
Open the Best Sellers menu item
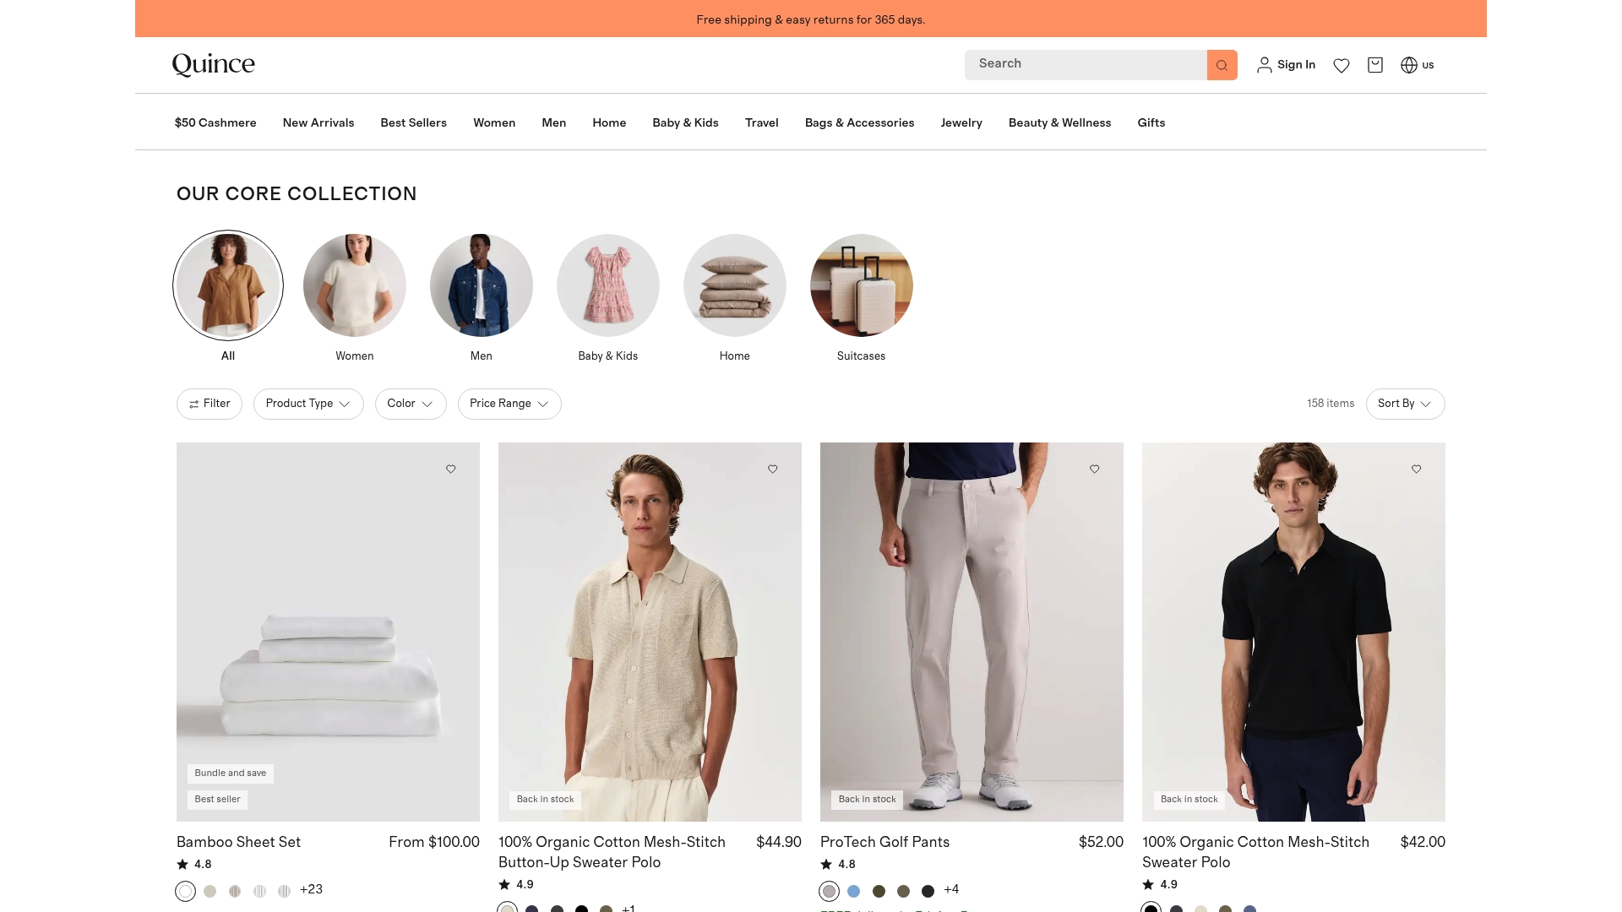point(414,122)
